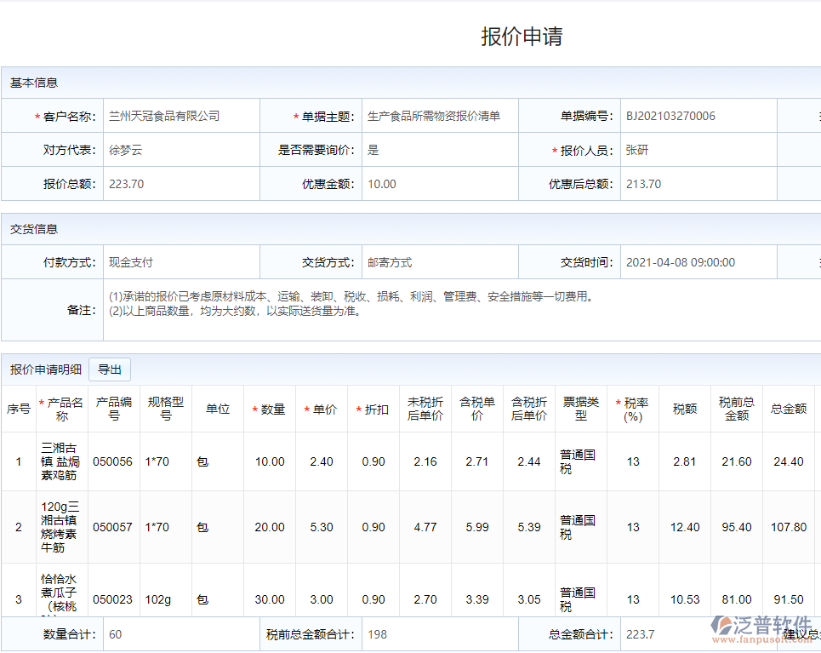Choose delivery method 邮寄方式
This screenshot has width=821, height=653.
(389, 261)
